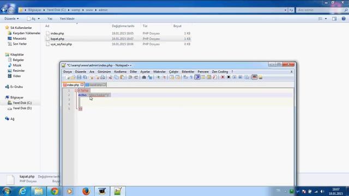This screenshot has height=196, width=349.
Task: Open Ev Grubu in navigation pane
Action: (16, 87)
